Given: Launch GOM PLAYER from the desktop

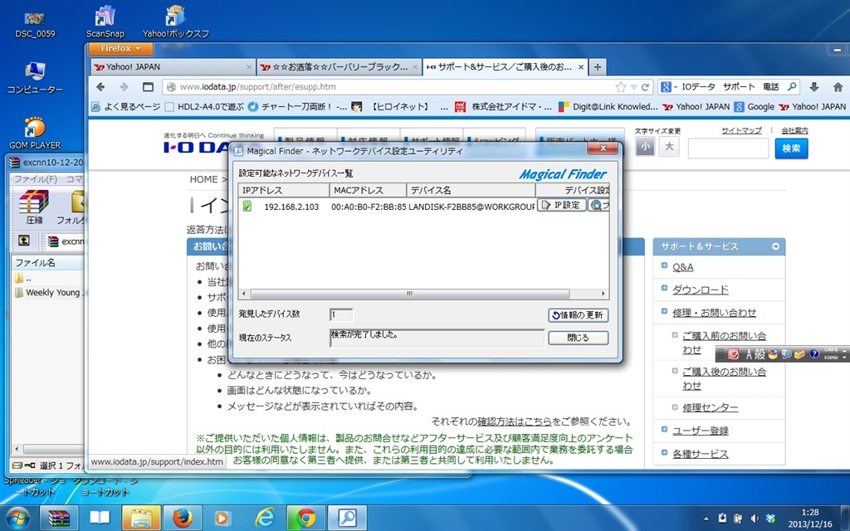Looking at the screenshot, I should tap(35, 134).
